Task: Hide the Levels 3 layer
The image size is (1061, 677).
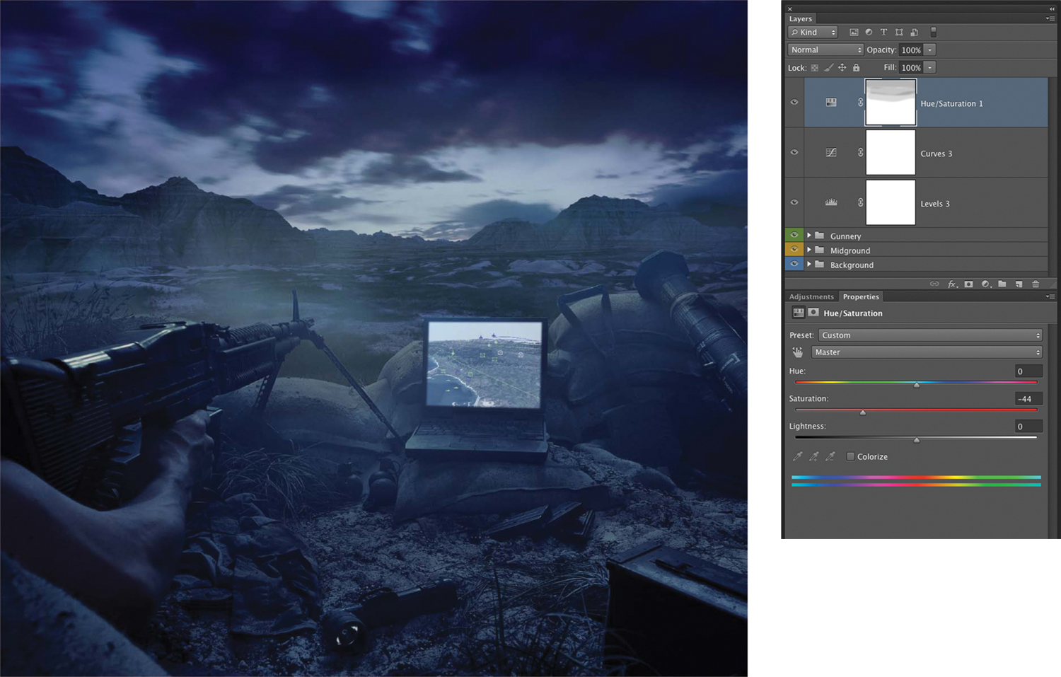Action: (x=794, y=203)
